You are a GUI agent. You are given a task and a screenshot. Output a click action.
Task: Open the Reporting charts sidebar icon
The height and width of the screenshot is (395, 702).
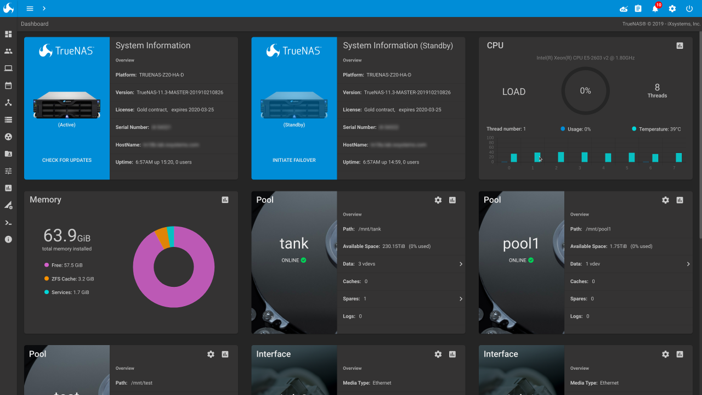(8, 188)
